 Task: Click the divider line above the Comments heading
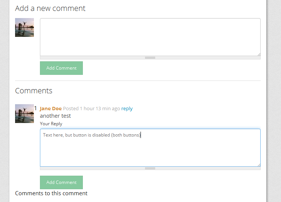(x=137, y=80)
